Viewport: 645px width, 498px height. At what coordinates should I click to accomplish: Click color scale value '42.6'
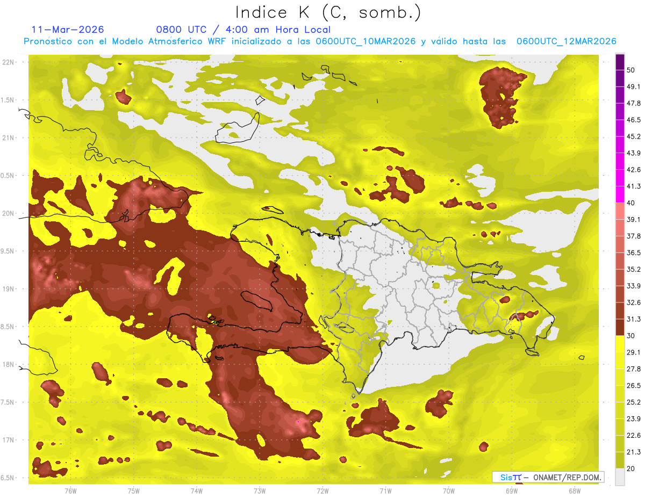pos(633,170)
